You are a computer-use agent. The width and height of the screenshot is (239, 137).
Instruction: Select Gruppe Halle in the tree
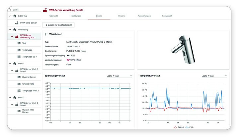click(28, 84)
